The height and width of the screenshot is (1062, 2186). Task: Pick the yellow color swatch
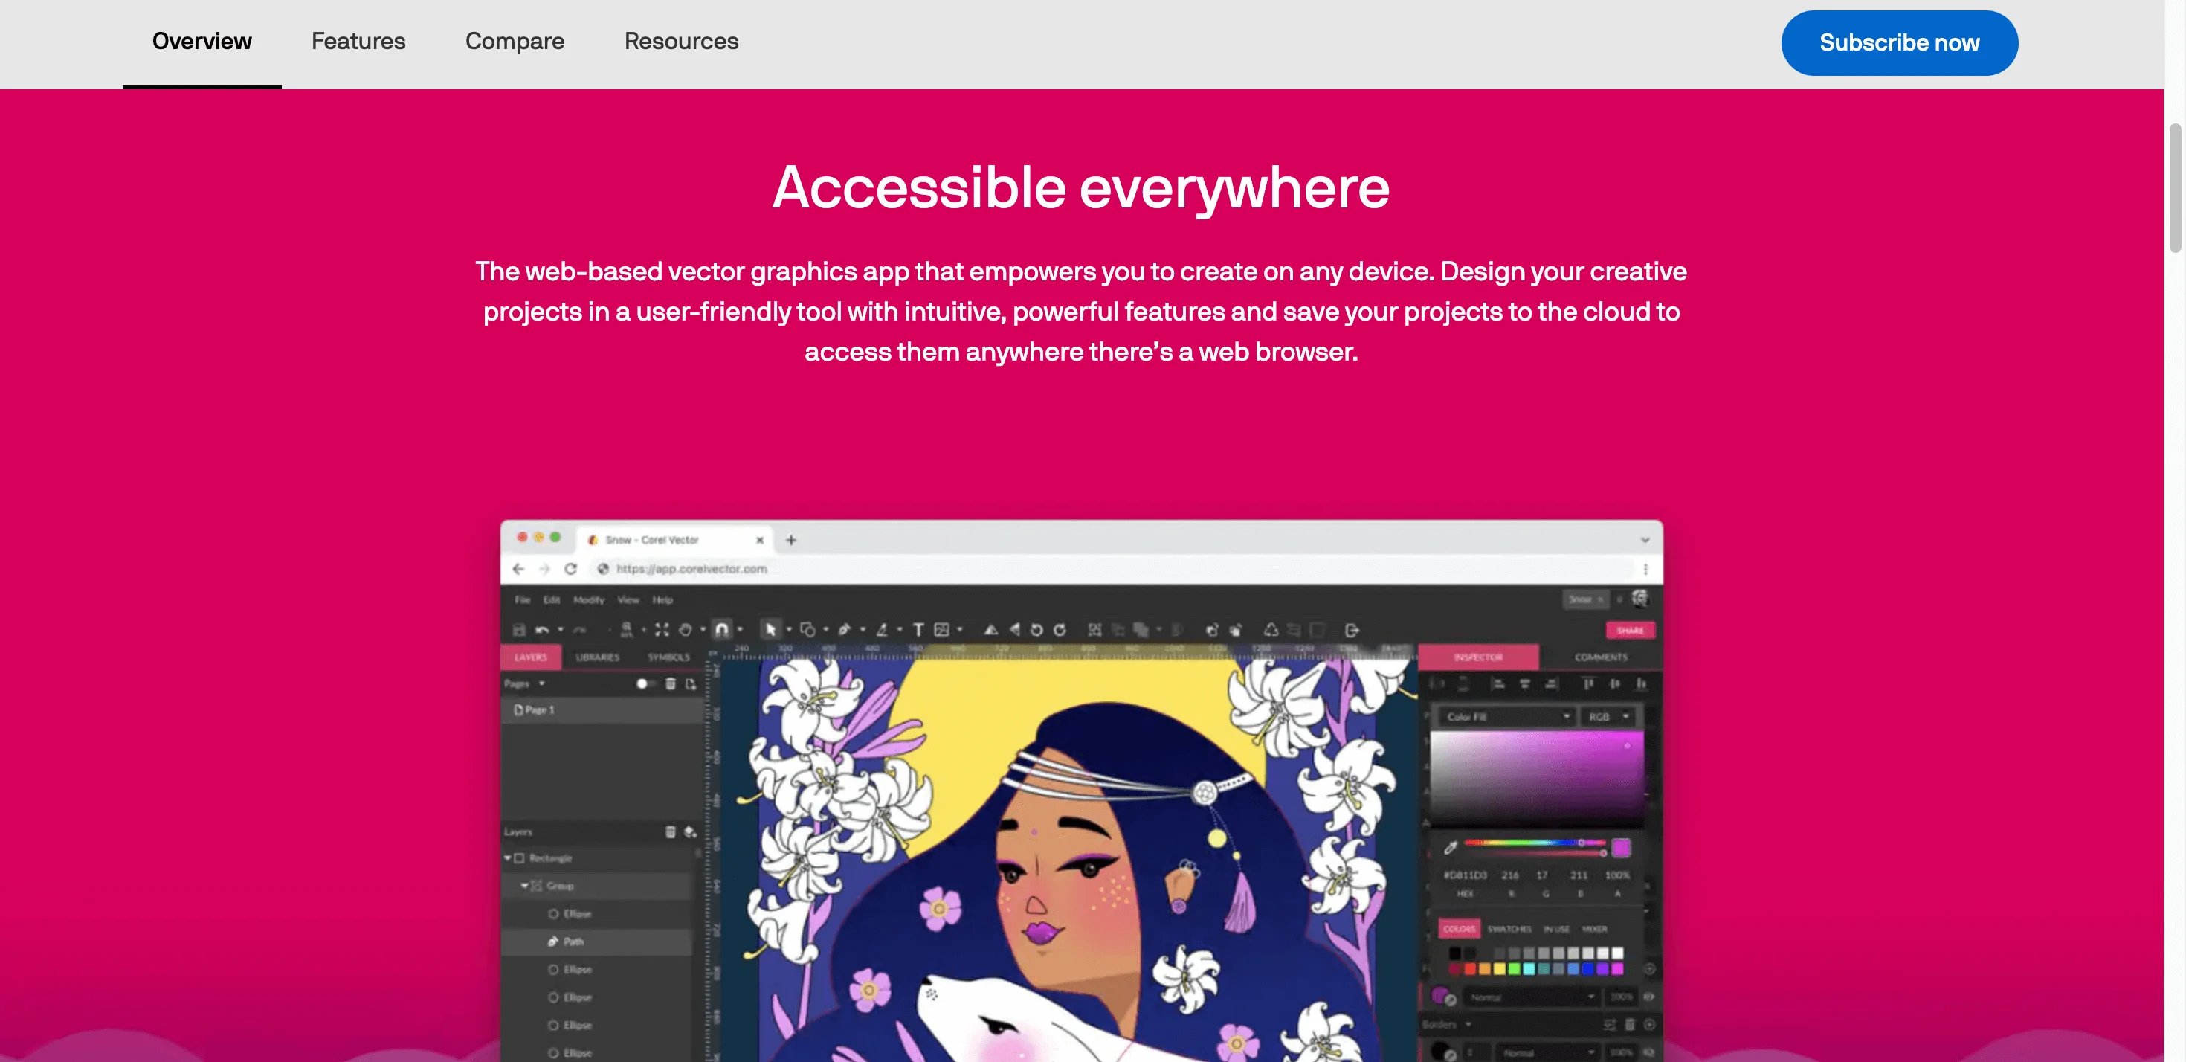click(1499, 968)
